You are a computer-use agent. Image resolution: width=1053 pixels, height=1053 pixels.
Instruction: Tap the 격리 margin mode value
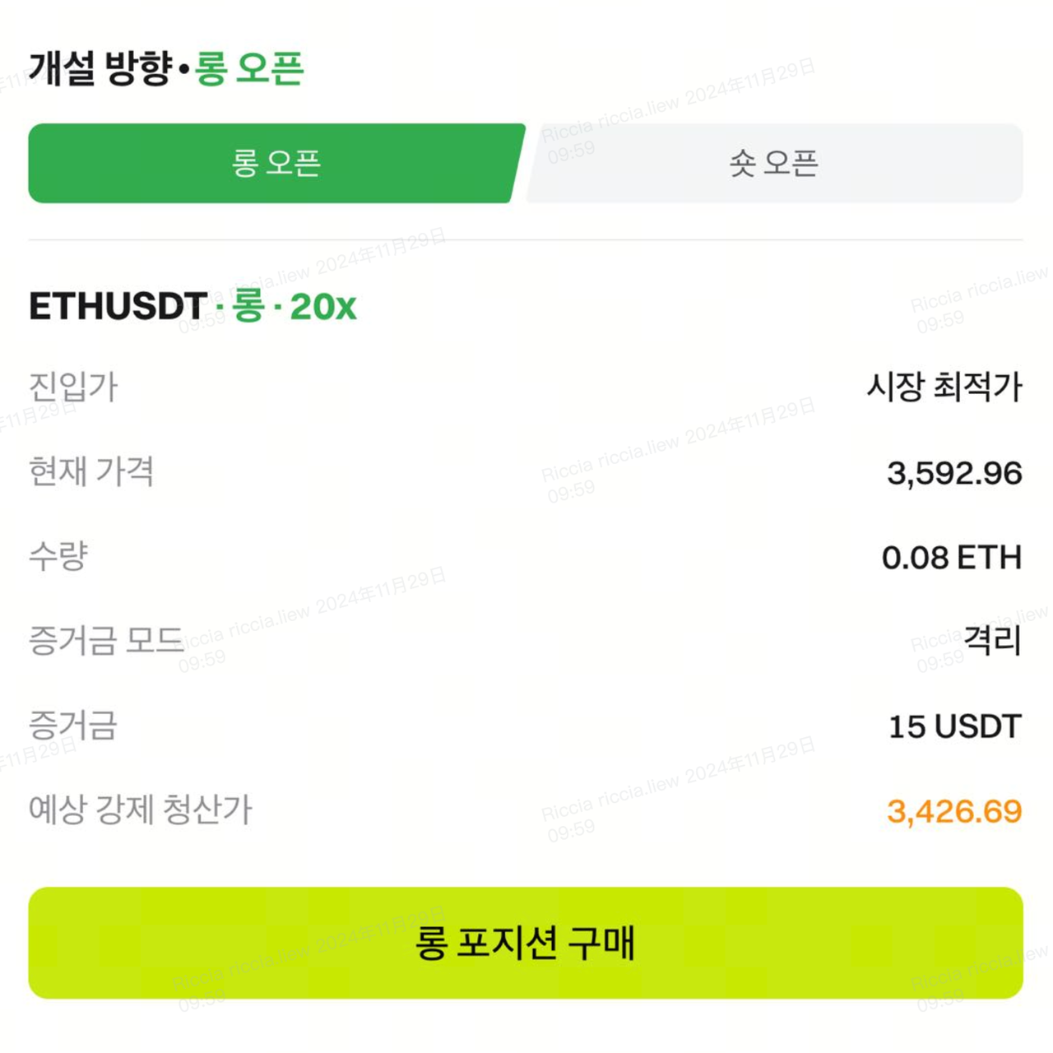click(x=992, y=641)
